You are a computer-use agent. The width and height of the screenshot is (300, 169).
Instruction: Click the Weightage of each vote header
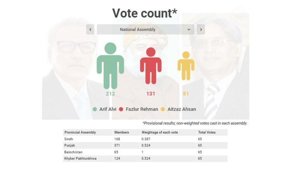tap(158, 132)
